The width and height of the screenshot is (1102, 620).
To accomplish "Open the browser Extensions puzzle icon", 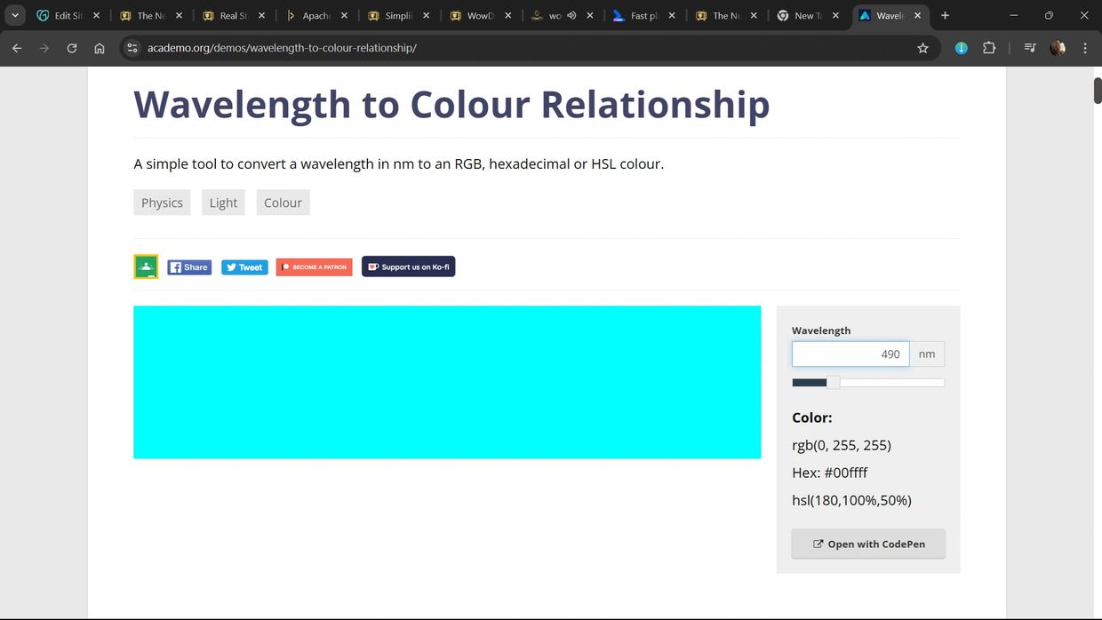I will 989,48.
